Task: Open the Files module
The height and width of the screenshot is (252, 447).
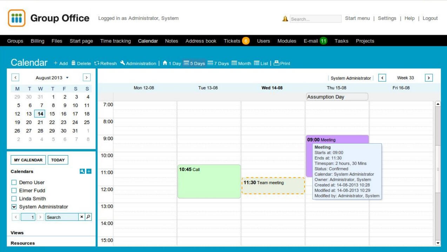Action: 57,41
